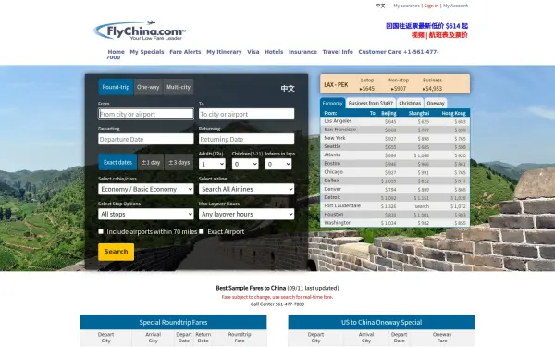
Task: Pick the Multi-city option
Action: [179, 87]
